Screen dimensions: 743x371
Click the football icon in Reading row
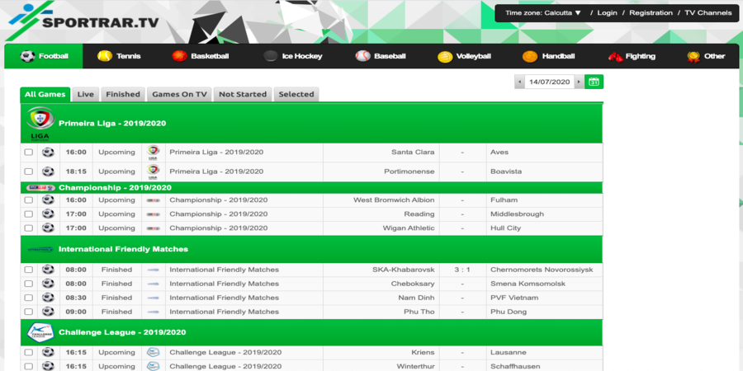[48, 214]
